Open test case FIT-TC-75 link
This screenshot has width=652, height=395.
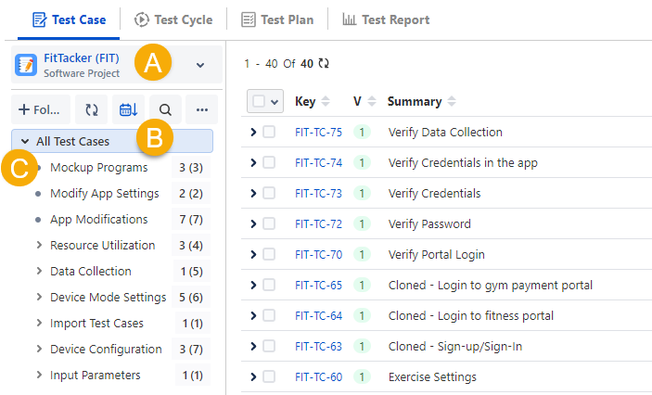(x=318, y=133)
